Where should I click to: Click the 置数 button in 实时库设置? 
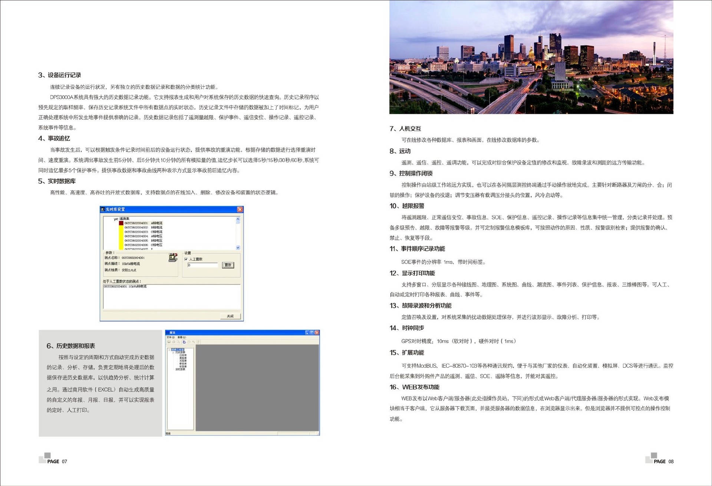pos(228,265)
